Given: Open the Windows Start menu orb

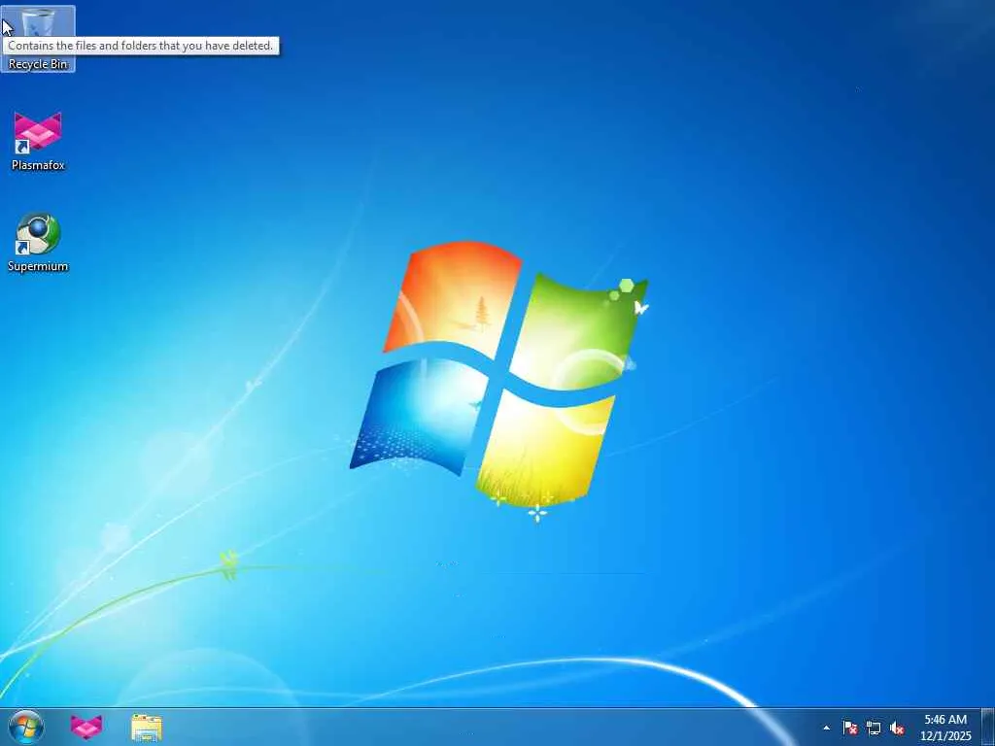Looking at the screenshot, I should [x=26, y=728].
